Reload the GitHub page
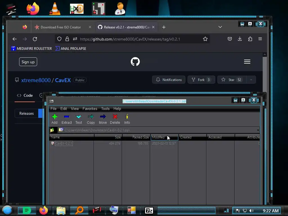This screenshot has width=288, height=216. (35, 39)
